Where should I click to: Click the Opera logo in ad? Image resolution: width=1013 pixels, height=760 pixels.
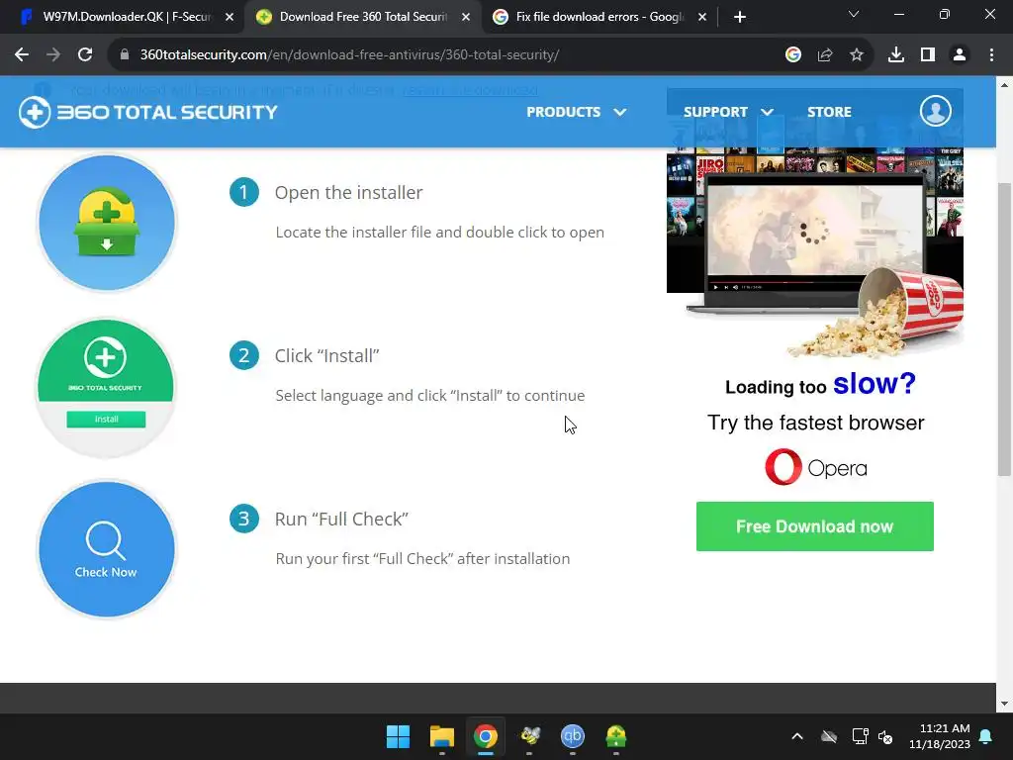coord(815,467)
